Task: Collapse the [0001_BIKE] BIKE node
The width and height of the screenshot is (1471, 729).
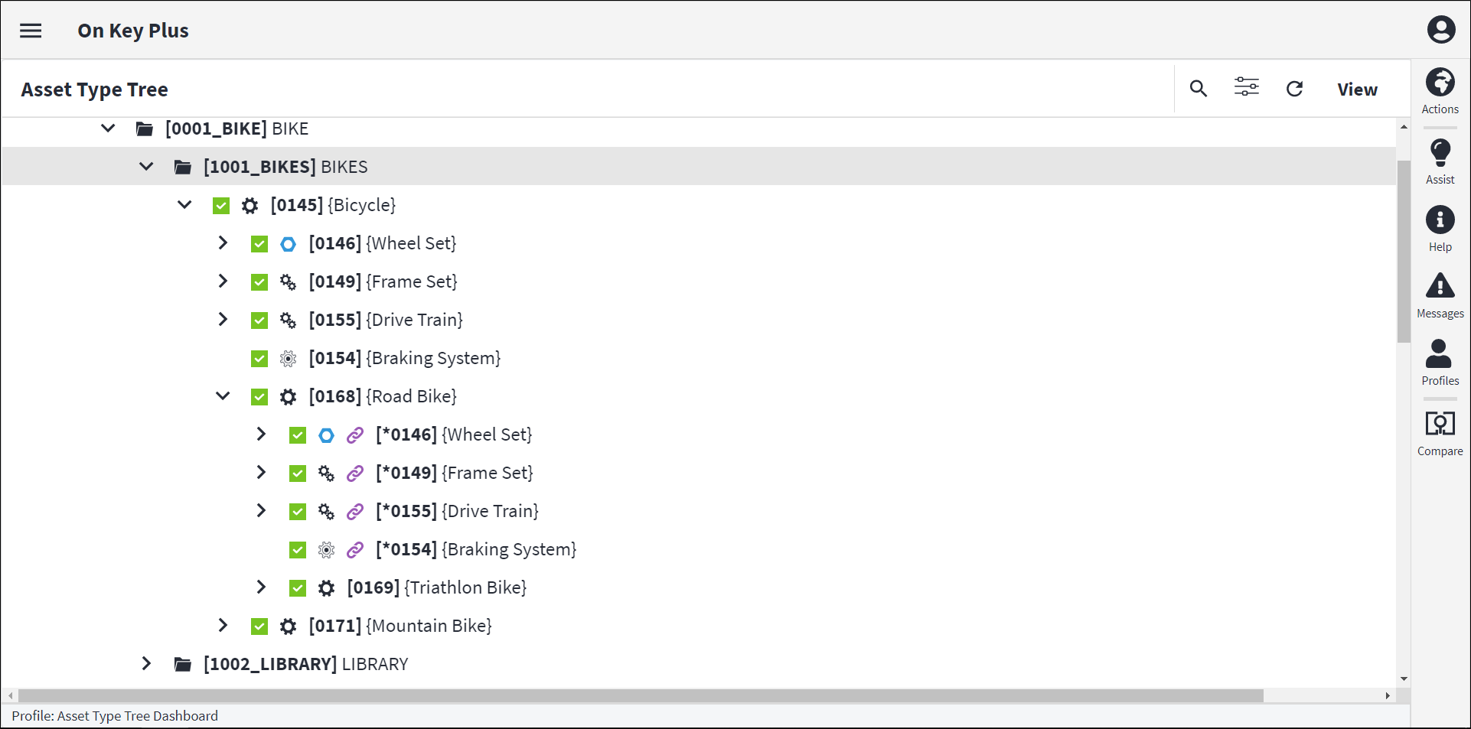Action: click(x=108, y=129)
